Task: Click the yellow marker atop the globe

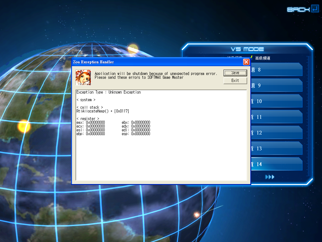Action: click(x=133, y=49)
